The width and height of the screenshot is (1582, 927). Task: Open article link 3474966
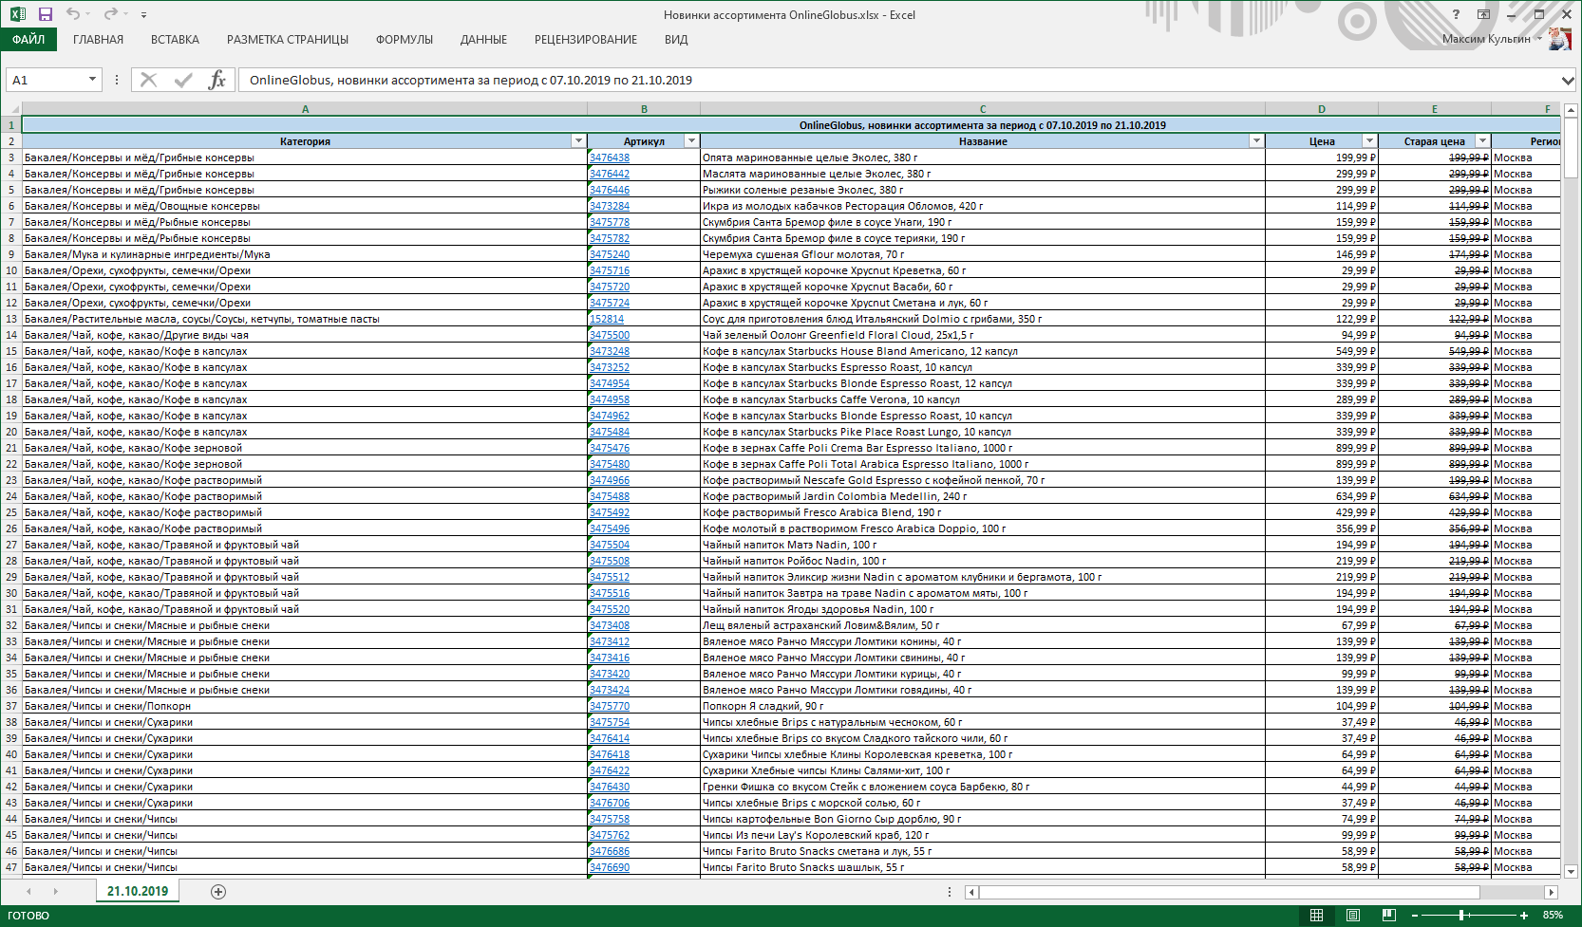[x=610, y=480]
